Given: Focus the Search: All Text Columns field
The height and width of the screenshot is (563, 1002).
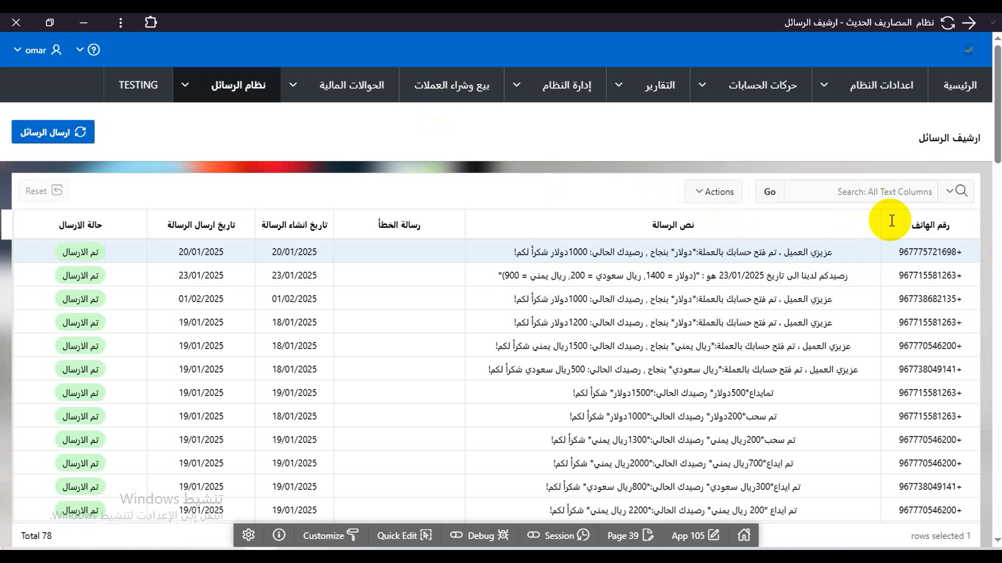Looking at the screenshot, I should click(861, 191).
